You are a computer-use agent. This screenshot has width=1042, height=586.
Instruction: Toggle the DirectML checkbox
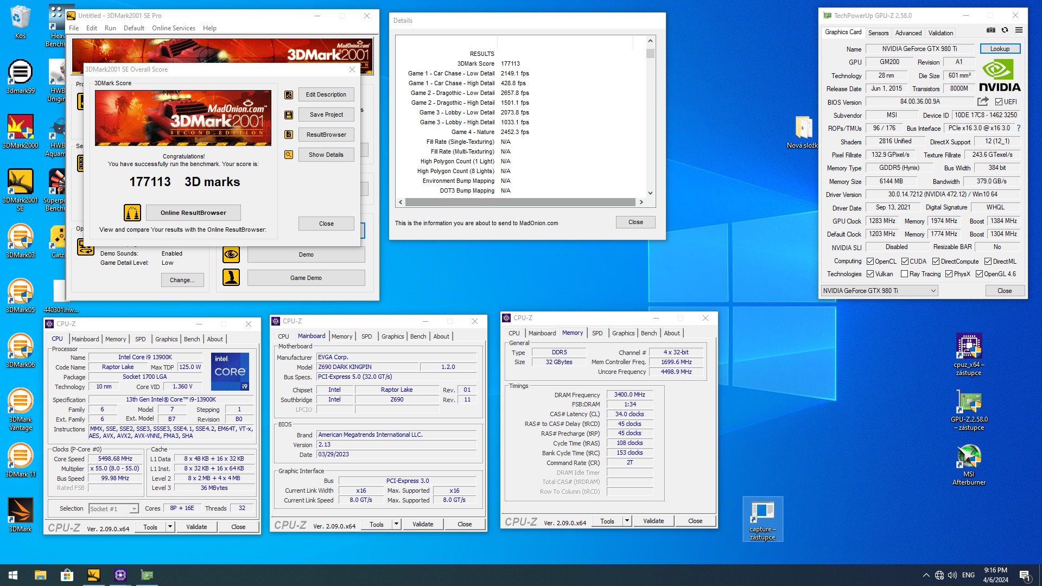tap(988, 262)
